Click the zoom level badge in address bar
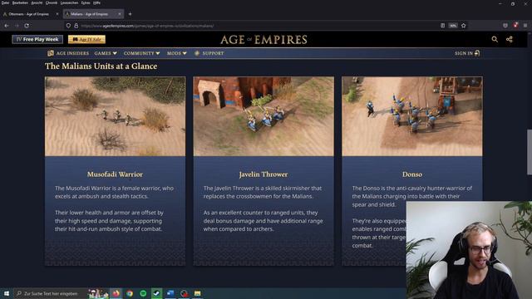 [453, 26]
